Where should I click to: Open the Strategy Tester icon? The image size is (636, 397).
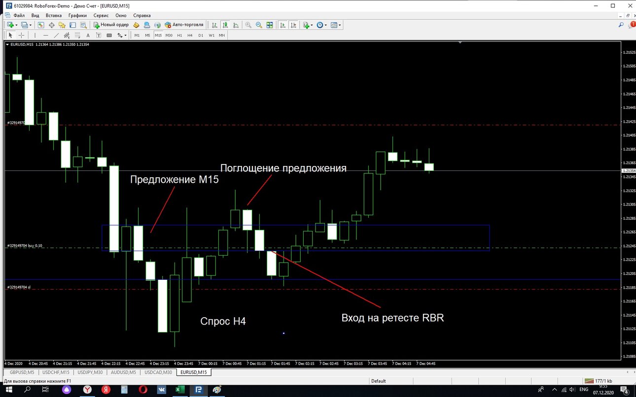(x=83, y=25)
